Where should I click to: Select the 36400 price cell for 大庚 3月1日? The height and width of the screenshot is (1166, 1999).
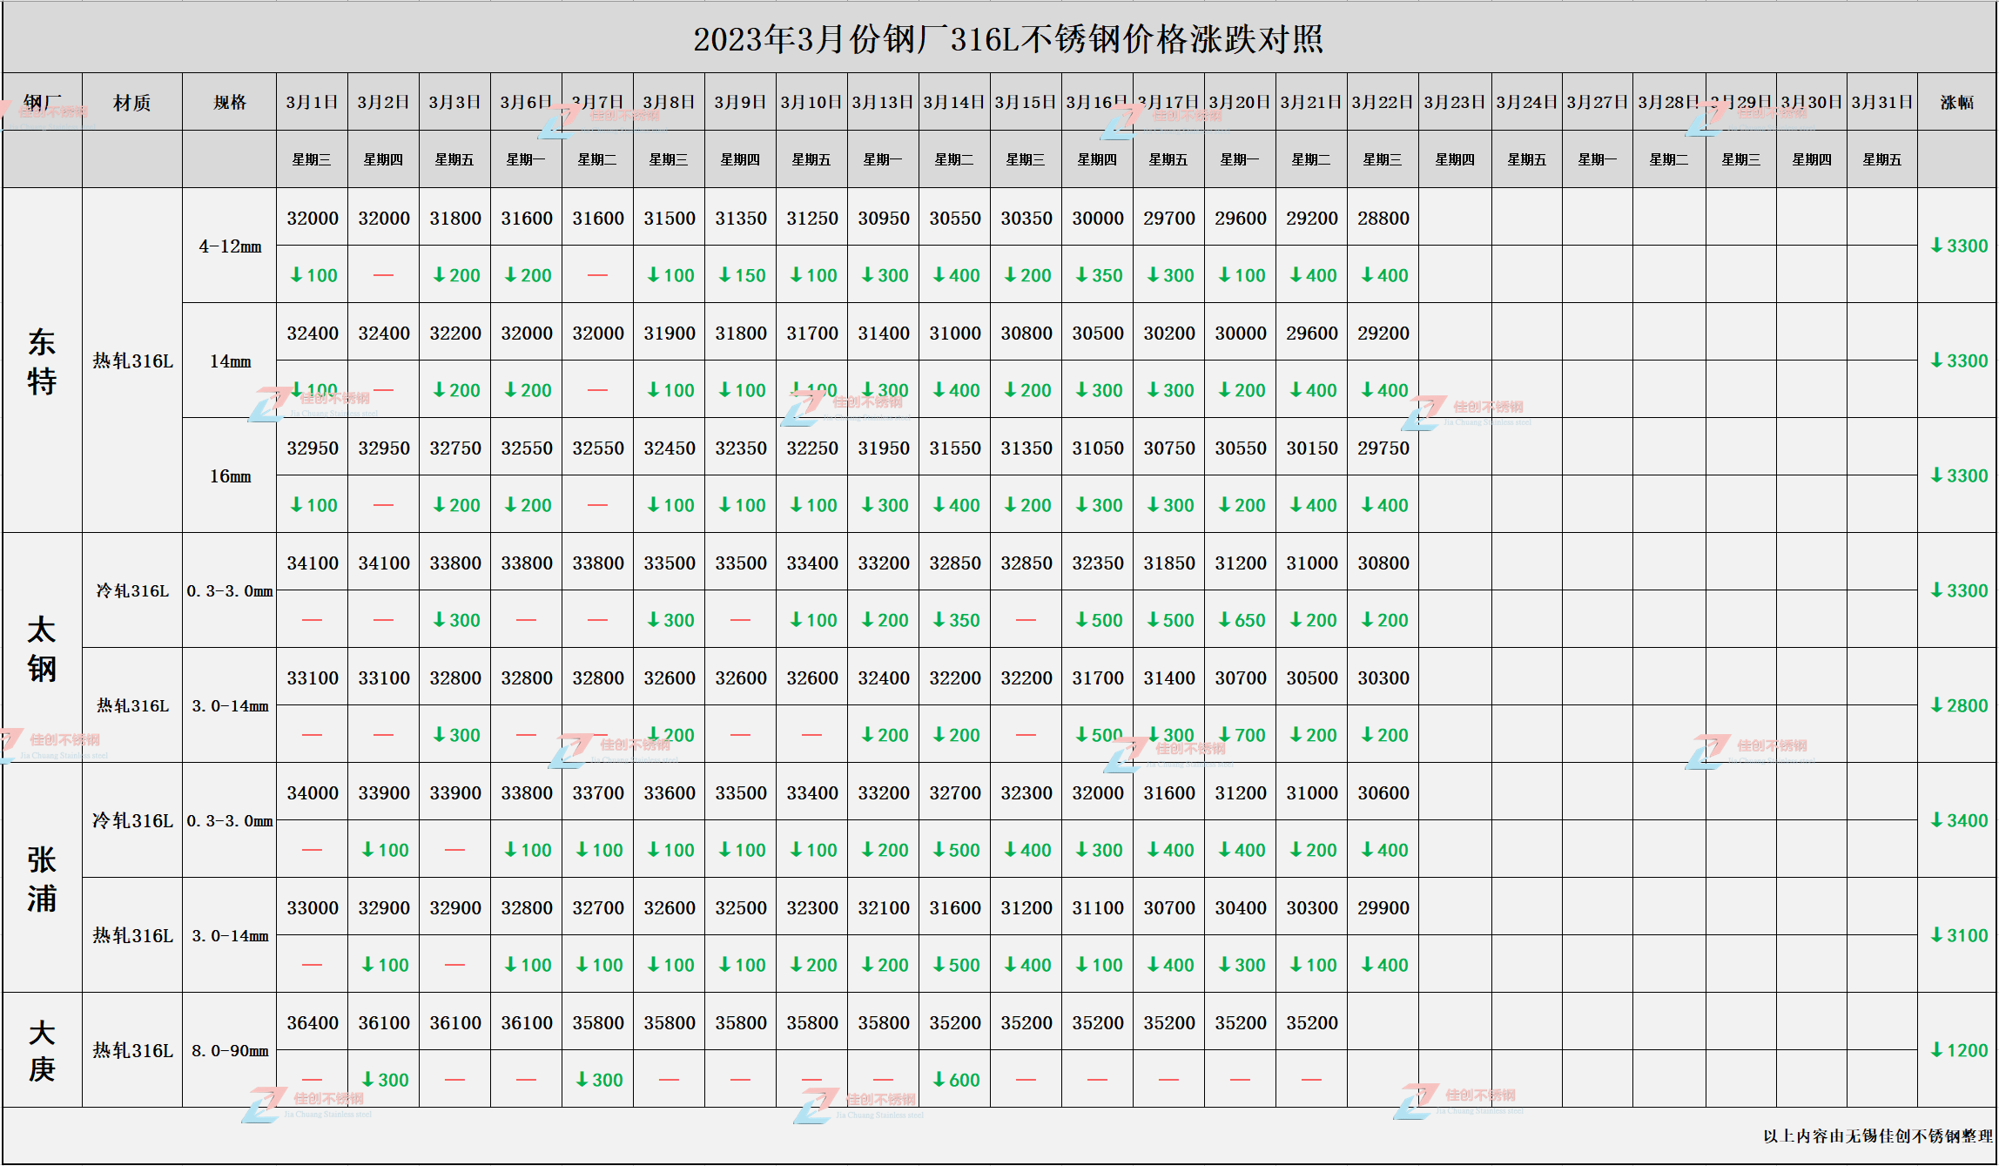pos(311,1022)
